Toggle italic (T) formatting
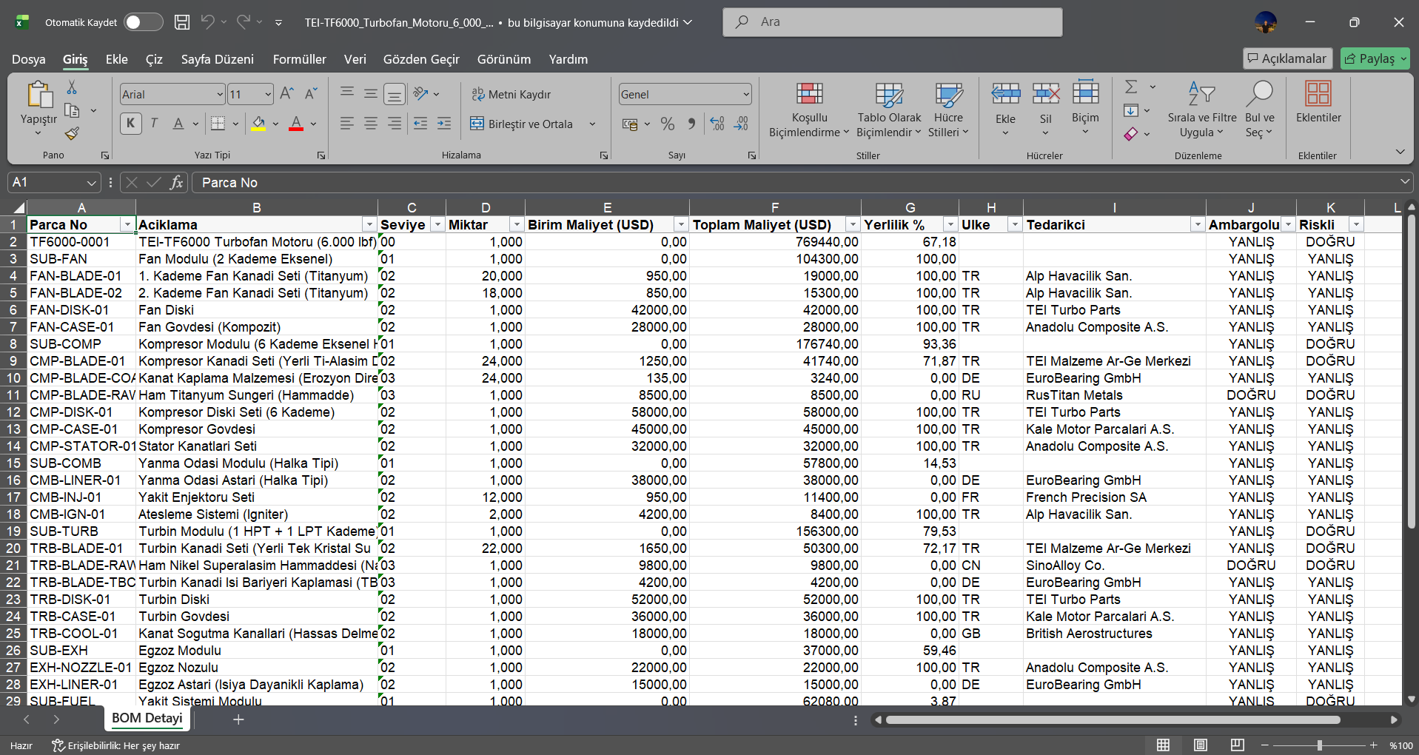Viewport: 1419px width, 755px height. 154,124
